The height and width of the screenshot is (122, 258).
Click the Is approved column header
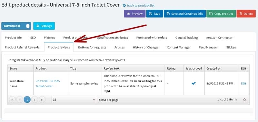coord(194,68)
